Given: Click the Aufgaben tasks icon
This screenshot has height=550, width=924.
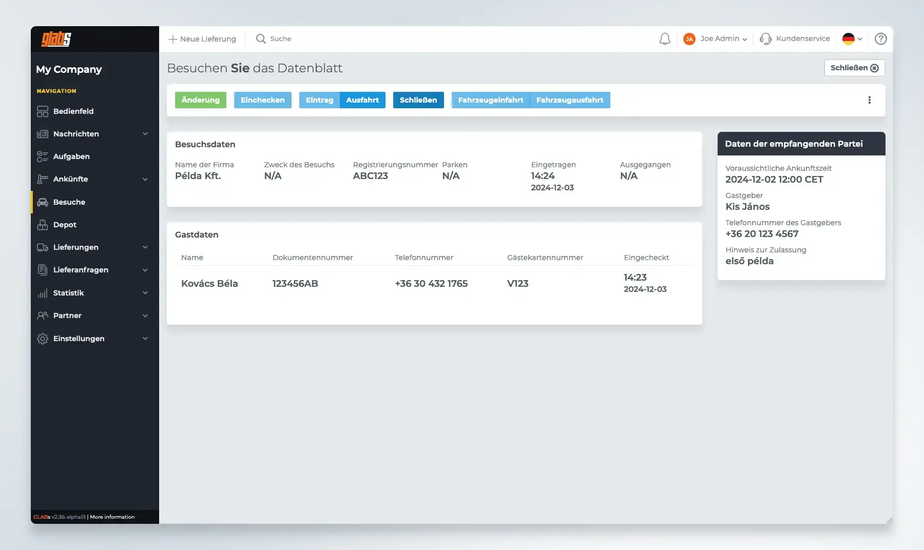Looking at the screenshot, I should pos(43,156).
